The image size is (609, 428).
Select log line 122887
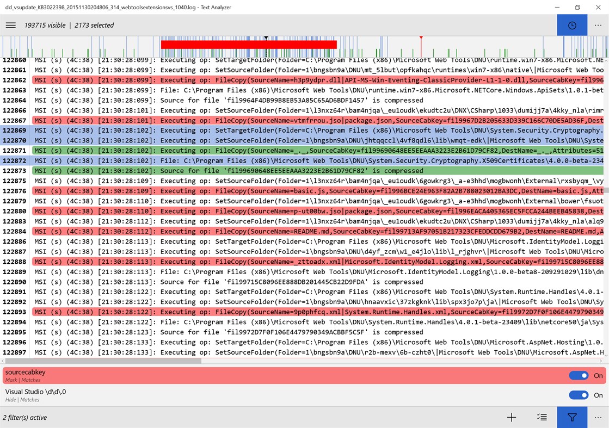pos(303,251)
